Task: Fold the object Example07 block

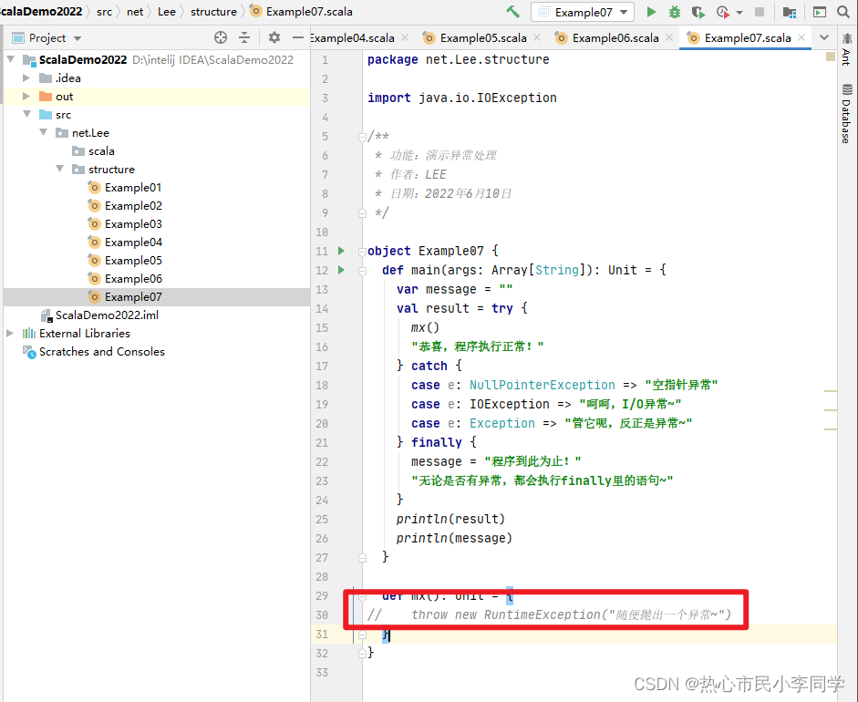Action: click(362, 251)
